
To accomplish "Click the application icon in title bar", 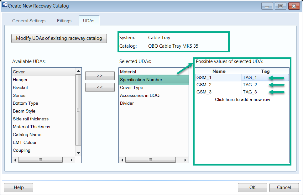I will pyautogui.click(x=5, y=5).
